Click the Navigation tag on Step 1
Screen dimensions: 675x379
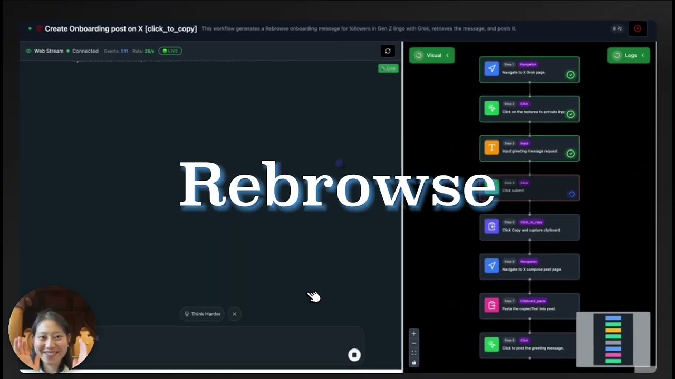pos(528,64)
